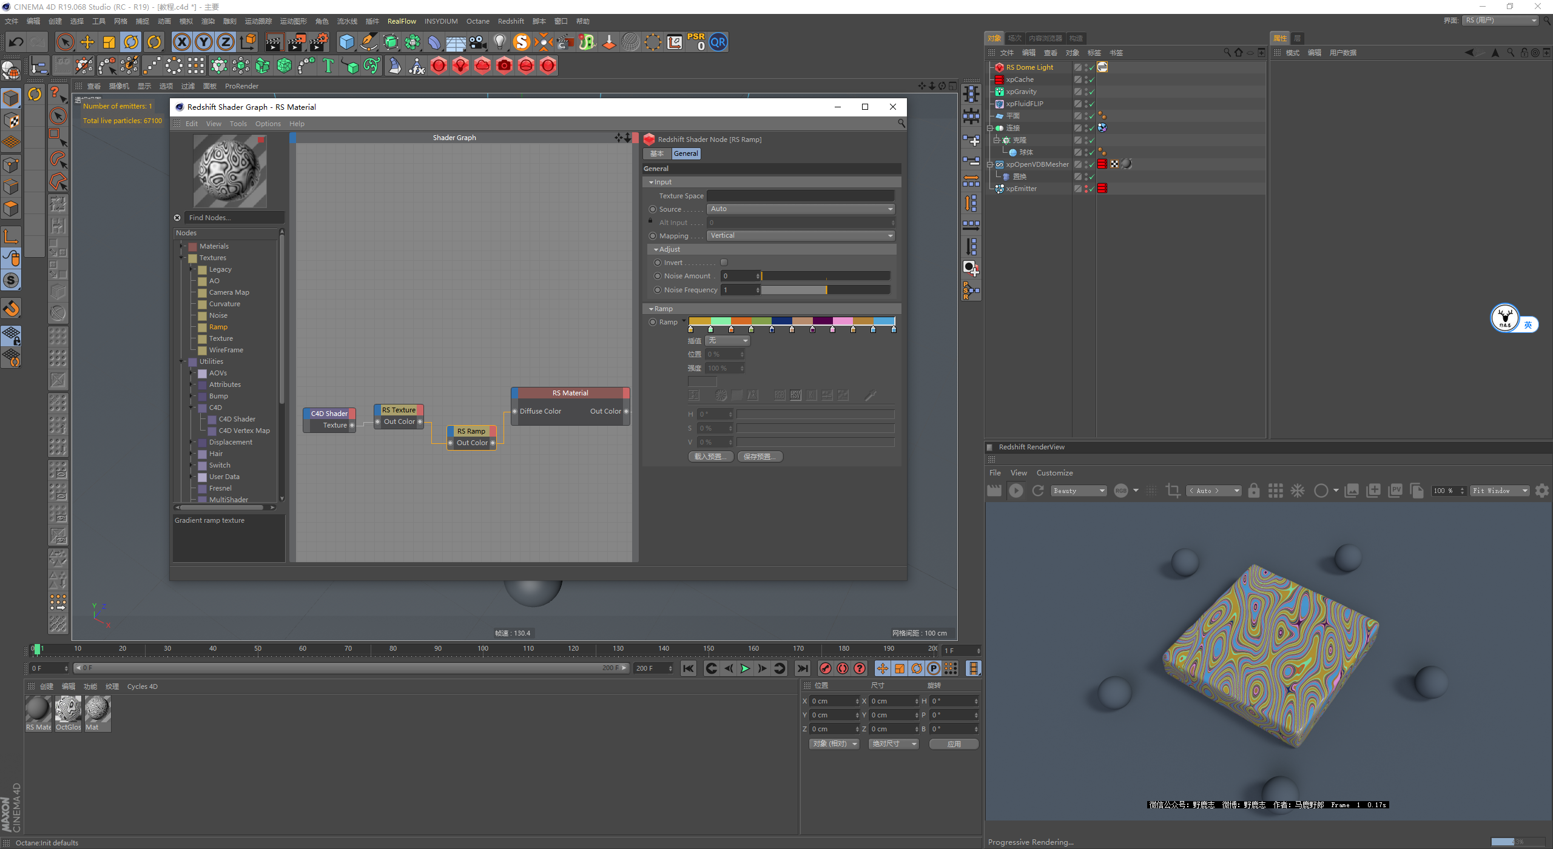
Task: Select the Move tool icon
Action: pyautogui.click(x=87, y=42)
